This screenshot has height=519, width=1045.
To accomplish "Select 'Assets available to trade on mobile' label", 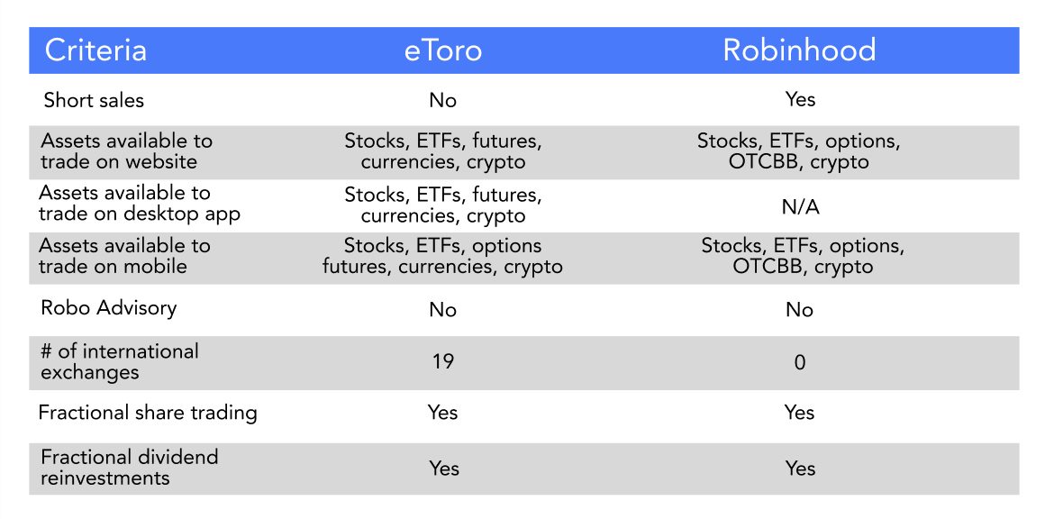I will (x=124, y=256).
